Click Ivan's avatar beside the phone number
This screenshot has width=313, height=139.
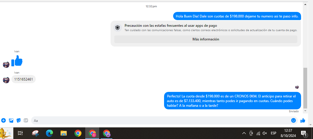coord(6,80)
